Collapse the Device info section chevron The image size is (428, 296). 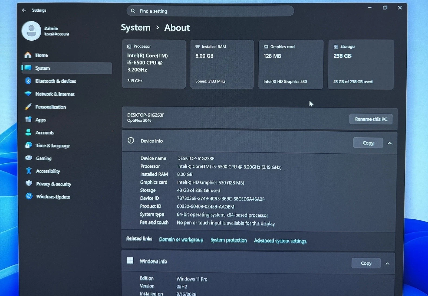coord(390,143)
